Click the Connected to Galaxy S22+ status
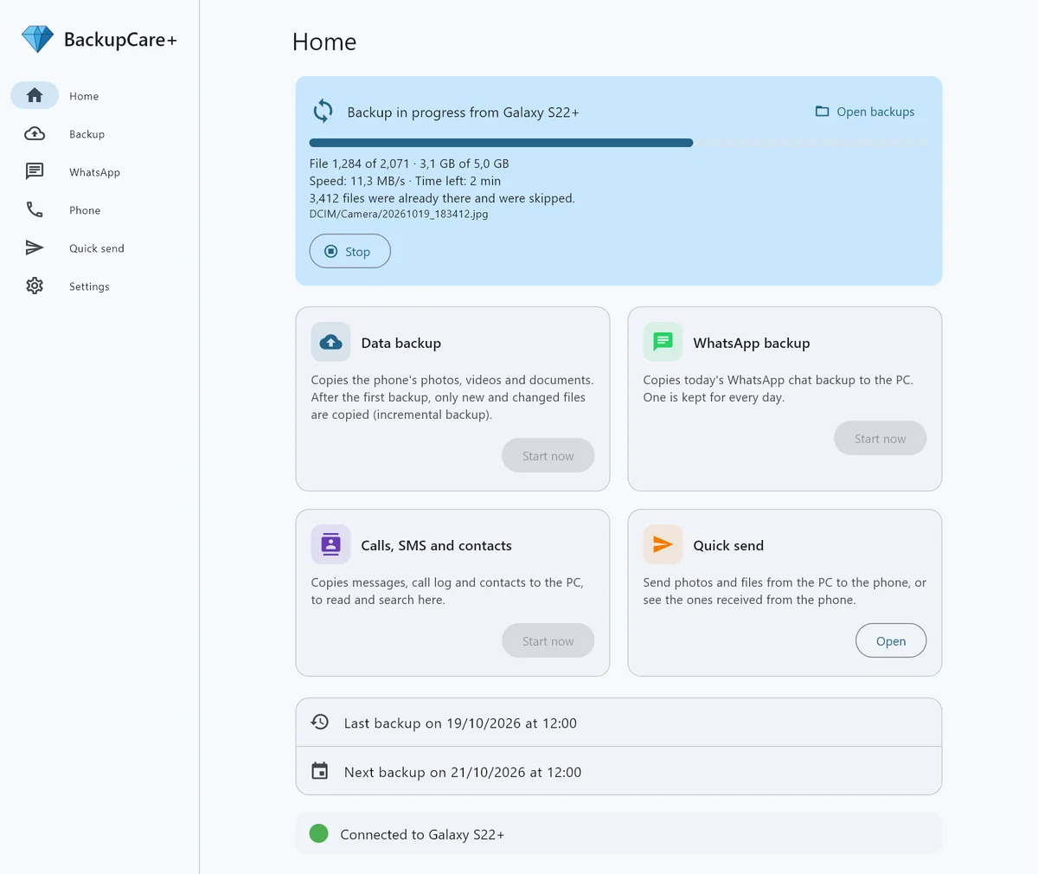This screenshot has width=1038, height=874. [618, 833]
